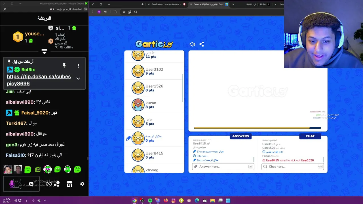The image size is (363, 204).
Task: Open the tip.dokan.sa link in pinned message
Action: [x=39, y=80]
